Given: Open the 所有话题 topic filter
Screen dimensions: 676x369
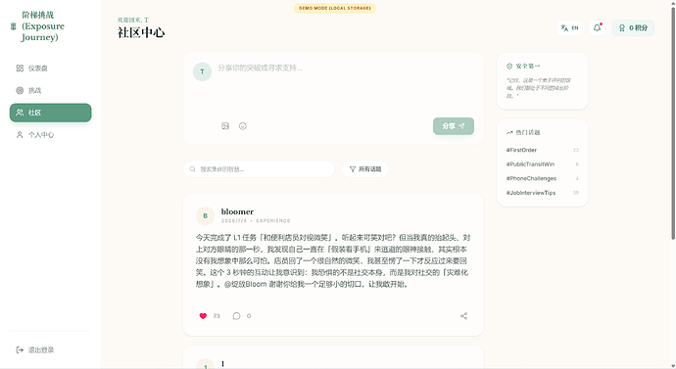Looking at the screenshot, I should 365,169.
